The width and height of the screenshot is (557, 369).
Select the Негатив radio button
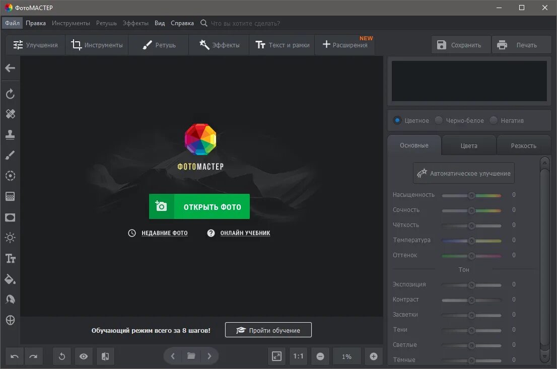[494, 120]
